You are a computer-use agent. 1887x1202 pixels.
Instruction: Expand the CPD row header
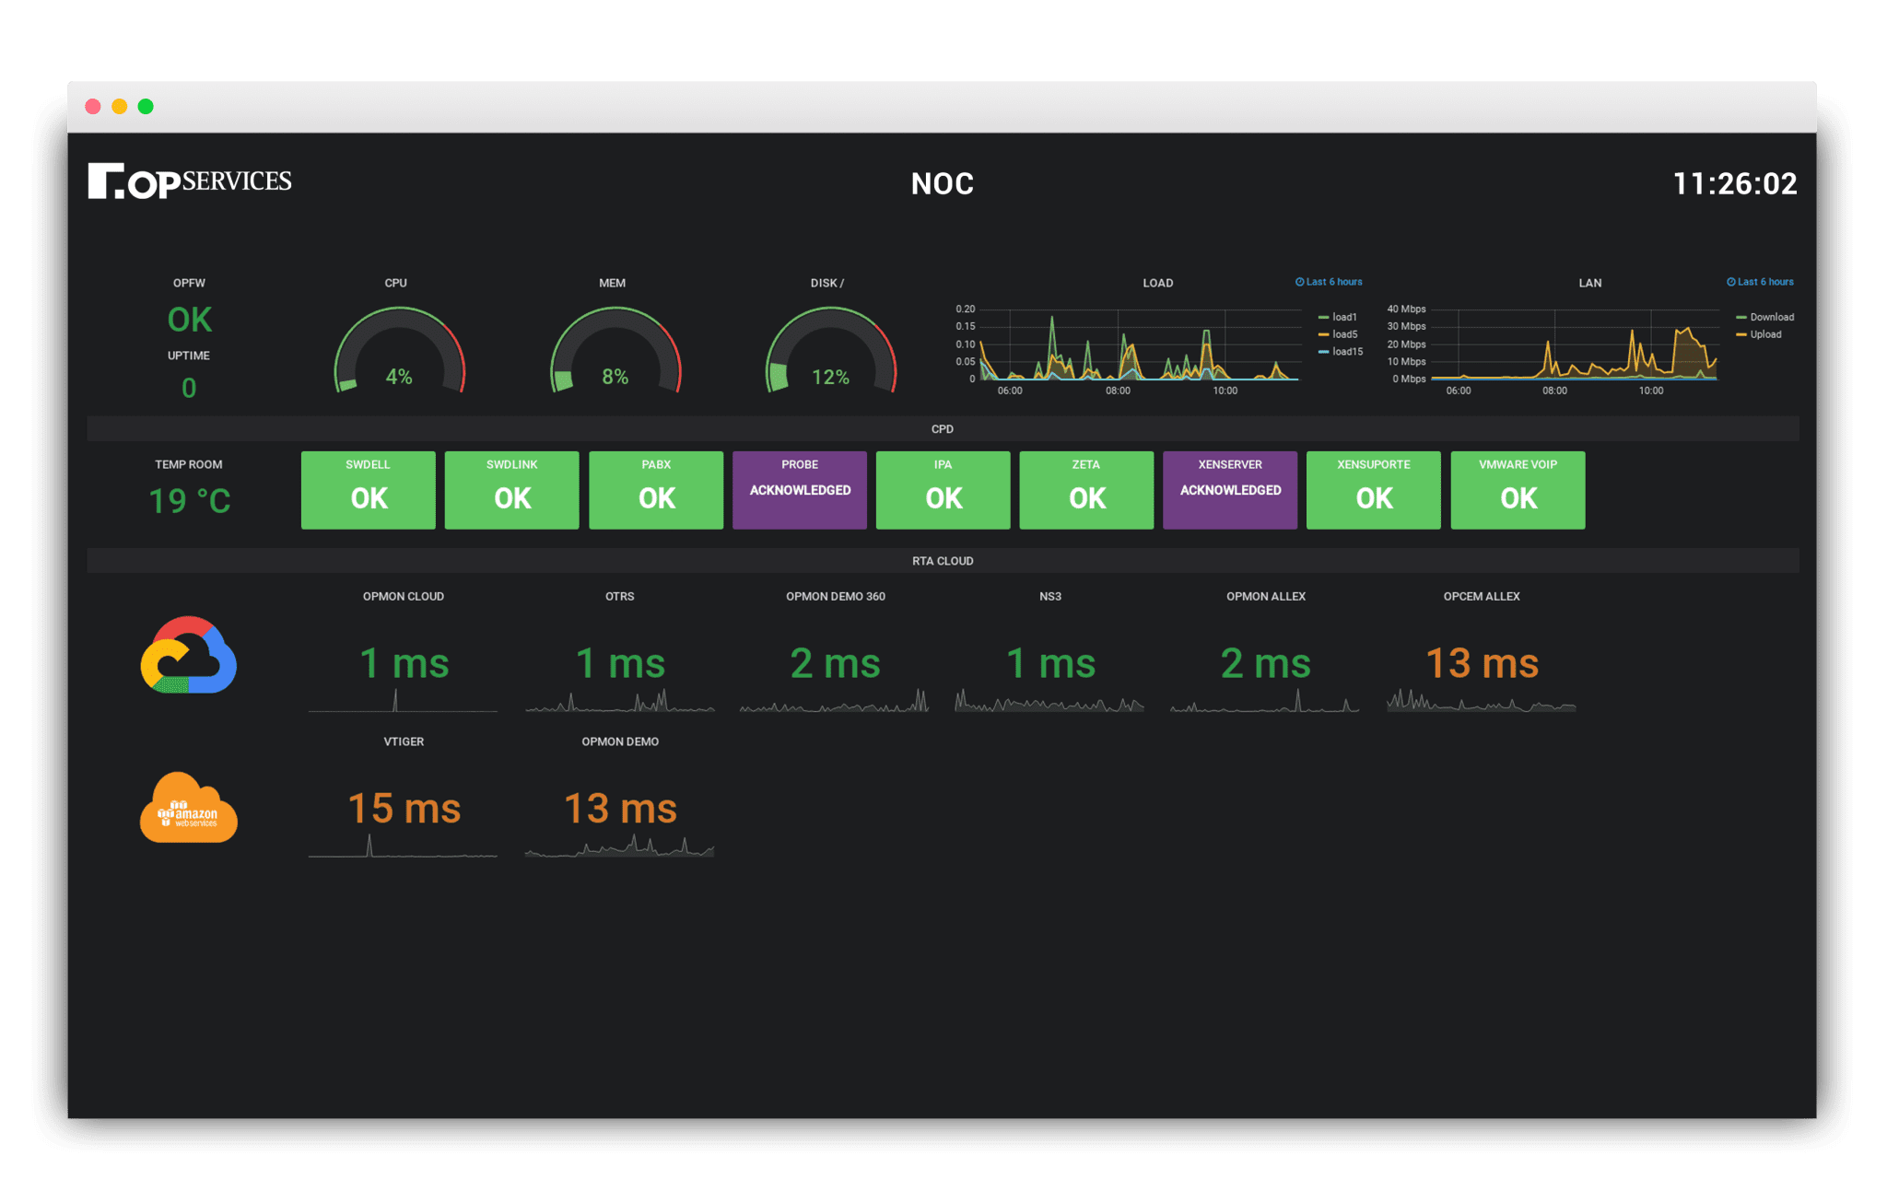[943, 427]
